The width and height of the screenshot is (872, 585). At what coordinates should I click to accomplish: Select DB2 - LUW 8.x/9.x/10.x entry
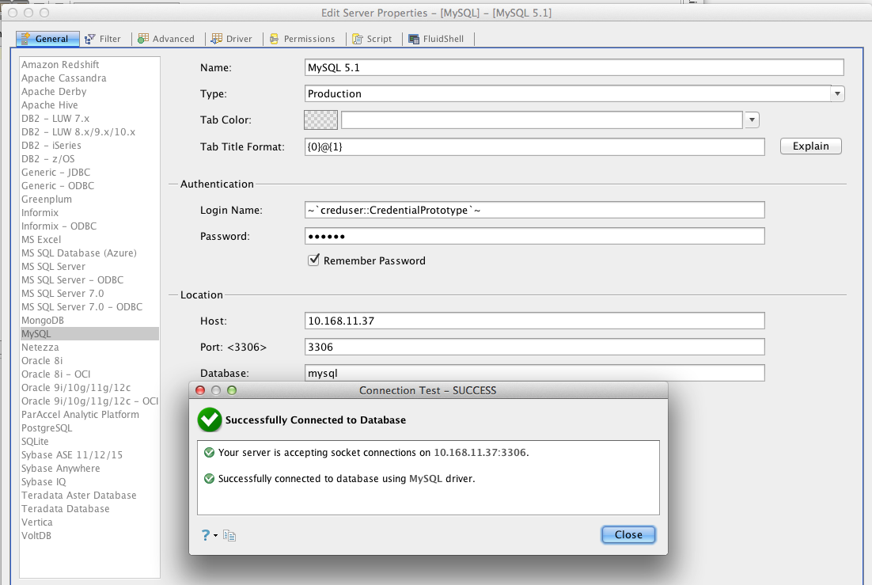click(x=78, y=132)
